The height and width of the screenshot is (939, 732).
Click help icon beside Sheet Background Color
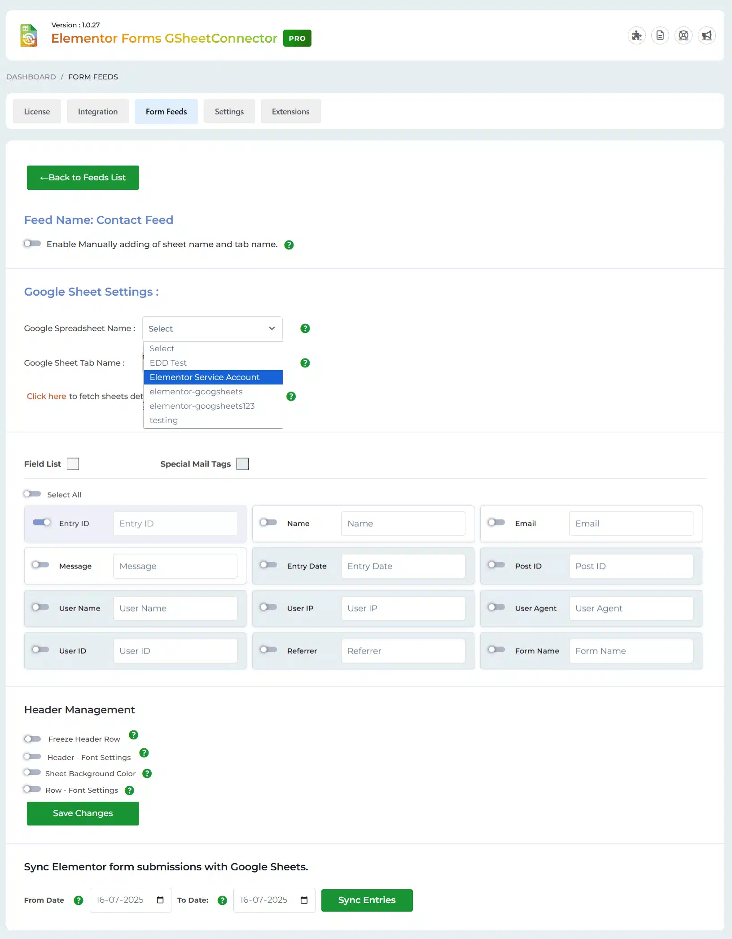[147, 773]
